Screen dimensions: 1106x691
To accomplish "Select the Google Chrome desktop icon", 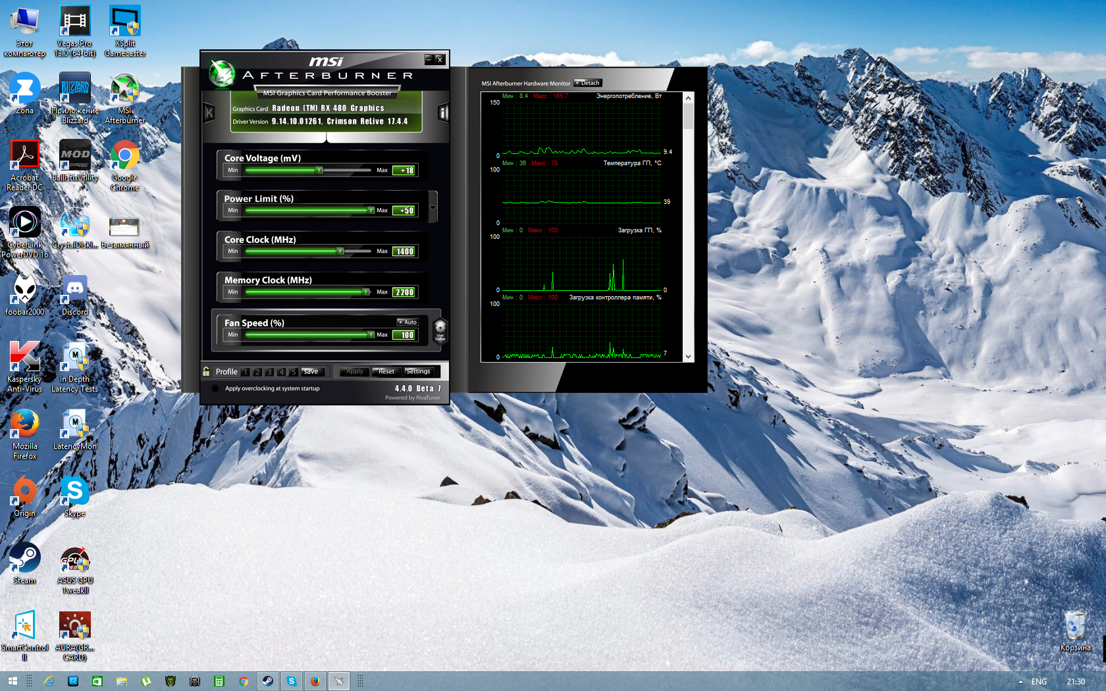I will (125, 165).
